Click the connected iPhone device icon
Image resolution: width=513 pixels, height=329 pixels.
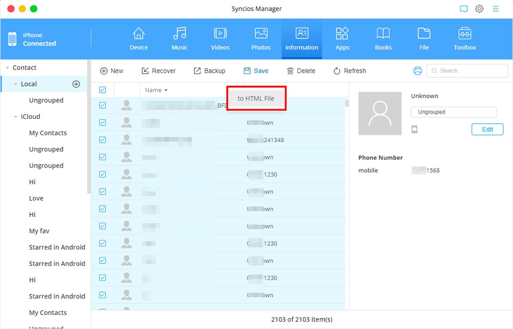click(x=12, y=39)
